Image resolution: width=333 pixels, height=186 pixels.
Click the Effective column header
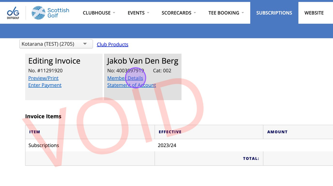pyautogui.click(x=170, y=132)
